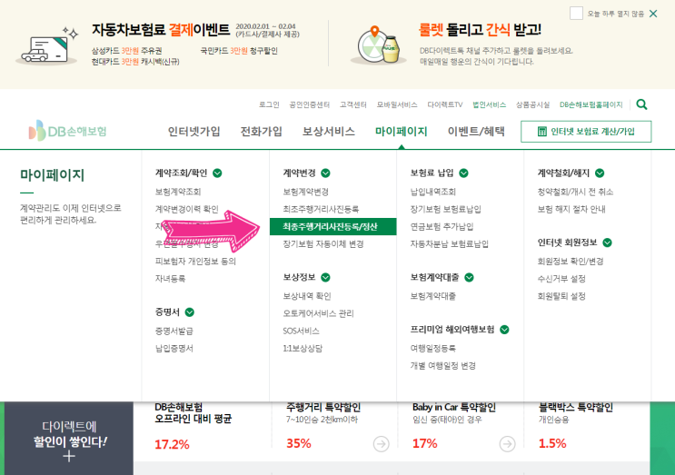
Task: Click the 로그인 link
Action: click(x=269, y=104)
